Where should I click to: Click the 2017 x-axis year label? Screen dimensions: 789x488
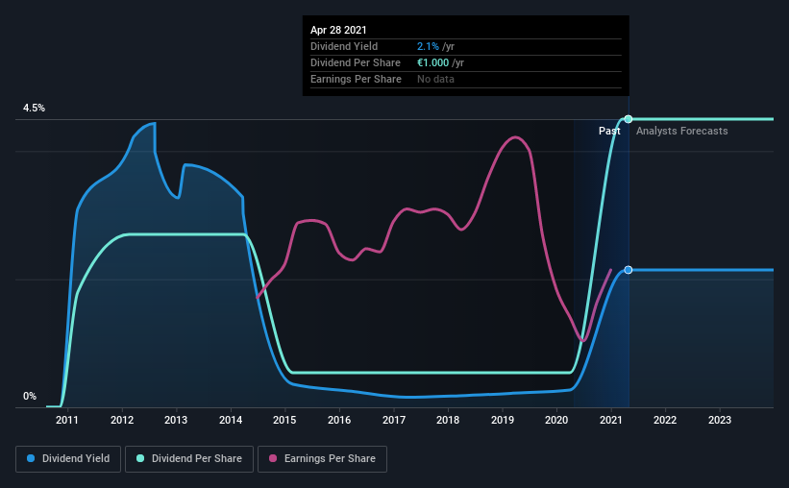coord(393,420)
